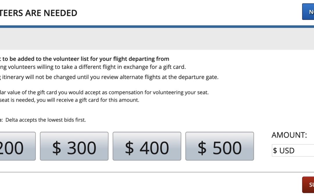314x196 pixels.
Task: Select the $ 300 bid button
Action: [74, 146]
